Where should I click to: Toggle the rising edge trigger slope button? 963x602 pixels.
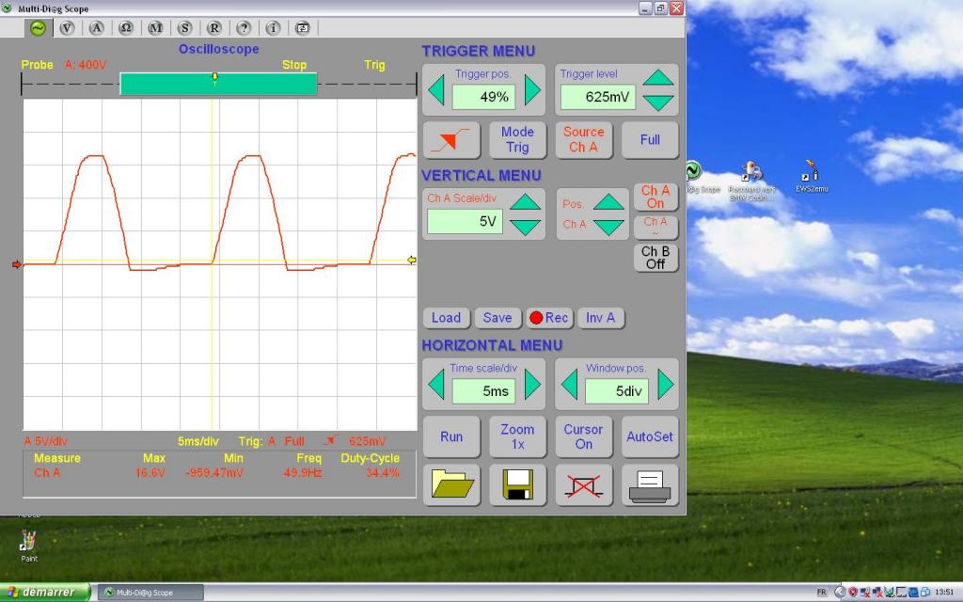(x=451, y=140)
